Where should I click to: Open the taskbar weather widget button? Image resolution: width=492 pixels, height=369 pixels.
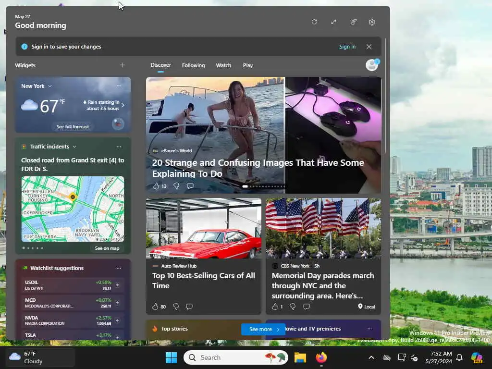tap(40, 357)
